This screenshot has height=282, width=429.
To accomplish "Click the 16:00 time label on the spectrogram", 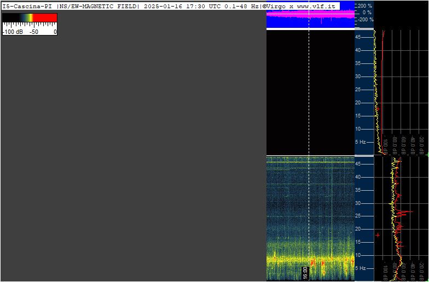I will 305,272.
